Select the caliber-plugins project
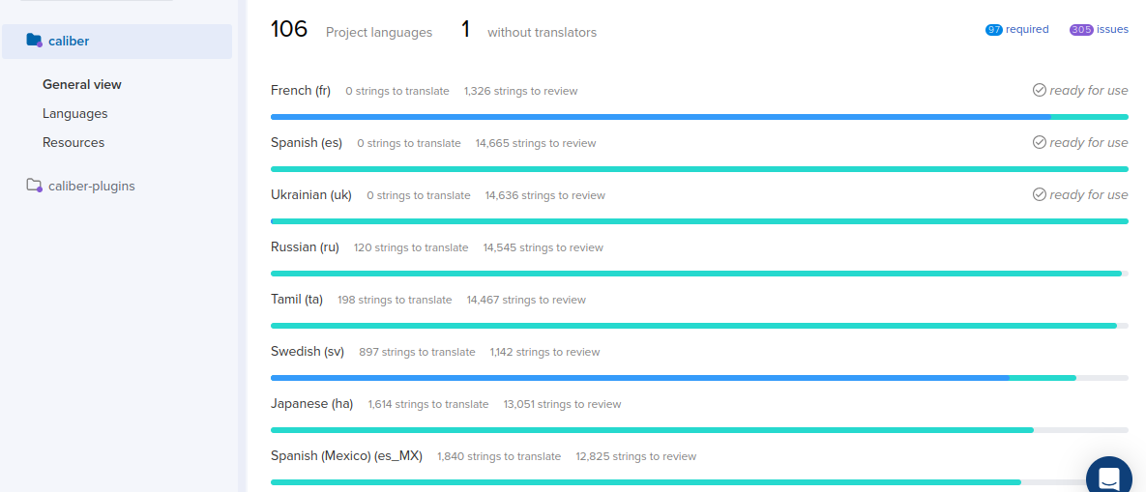This screenshot has height=492, width=1146. click(x=92, y=186)
